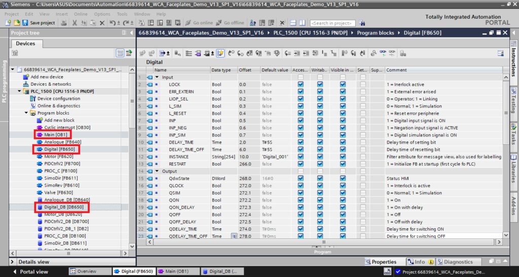
Task: Toggle Writable checkbox for DELAY_TIME row
Action: [320, 143]
